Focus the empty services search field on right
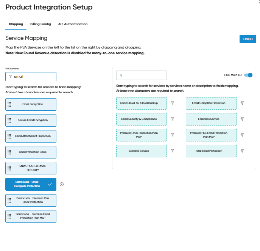 click(x=142, y=75)
